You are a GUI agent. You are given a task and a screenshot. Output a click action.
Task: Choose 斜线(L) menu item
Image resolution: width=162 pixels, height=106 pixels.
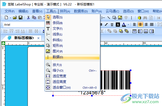72,40
